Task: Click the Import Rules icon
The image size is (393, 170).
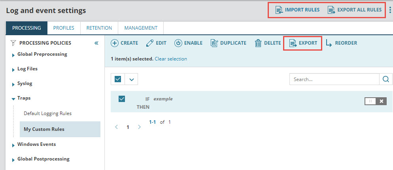Action: (279, 10)
